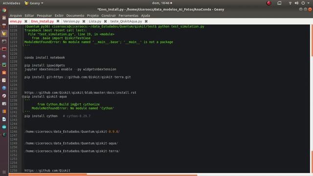The width and height of the screenshot is (313, 176).
Task: Minimize the Geany window
Action: (301, 9)
